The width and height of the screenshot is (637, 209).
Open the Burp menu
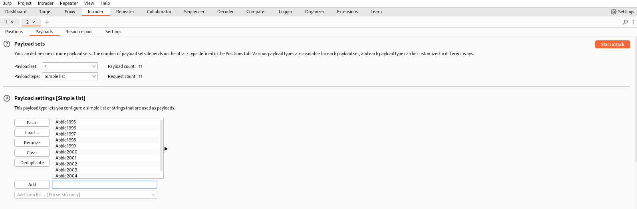click(x=7, y=3)
